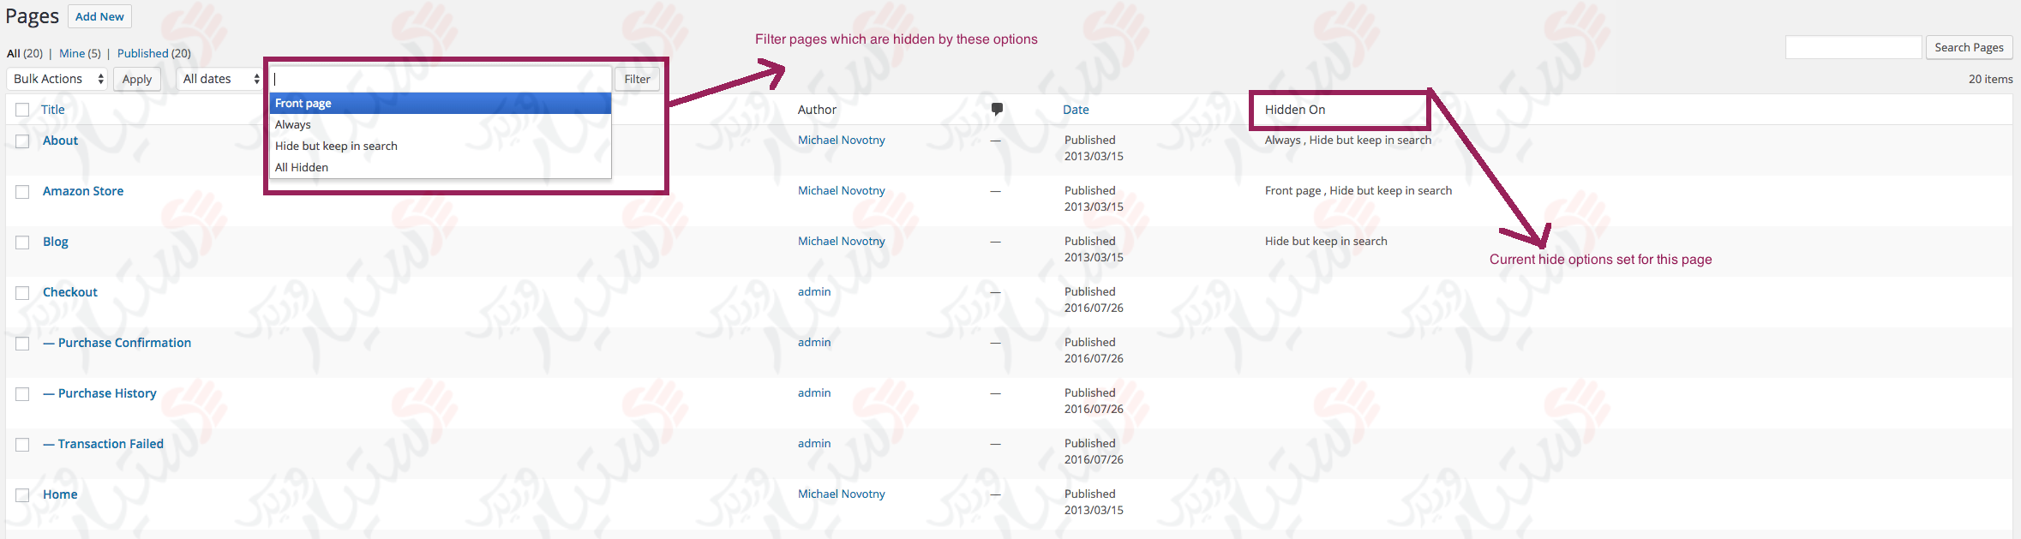Click the Search Pages button
This screenshot has height=539, width=2021.
point(1968,47)
